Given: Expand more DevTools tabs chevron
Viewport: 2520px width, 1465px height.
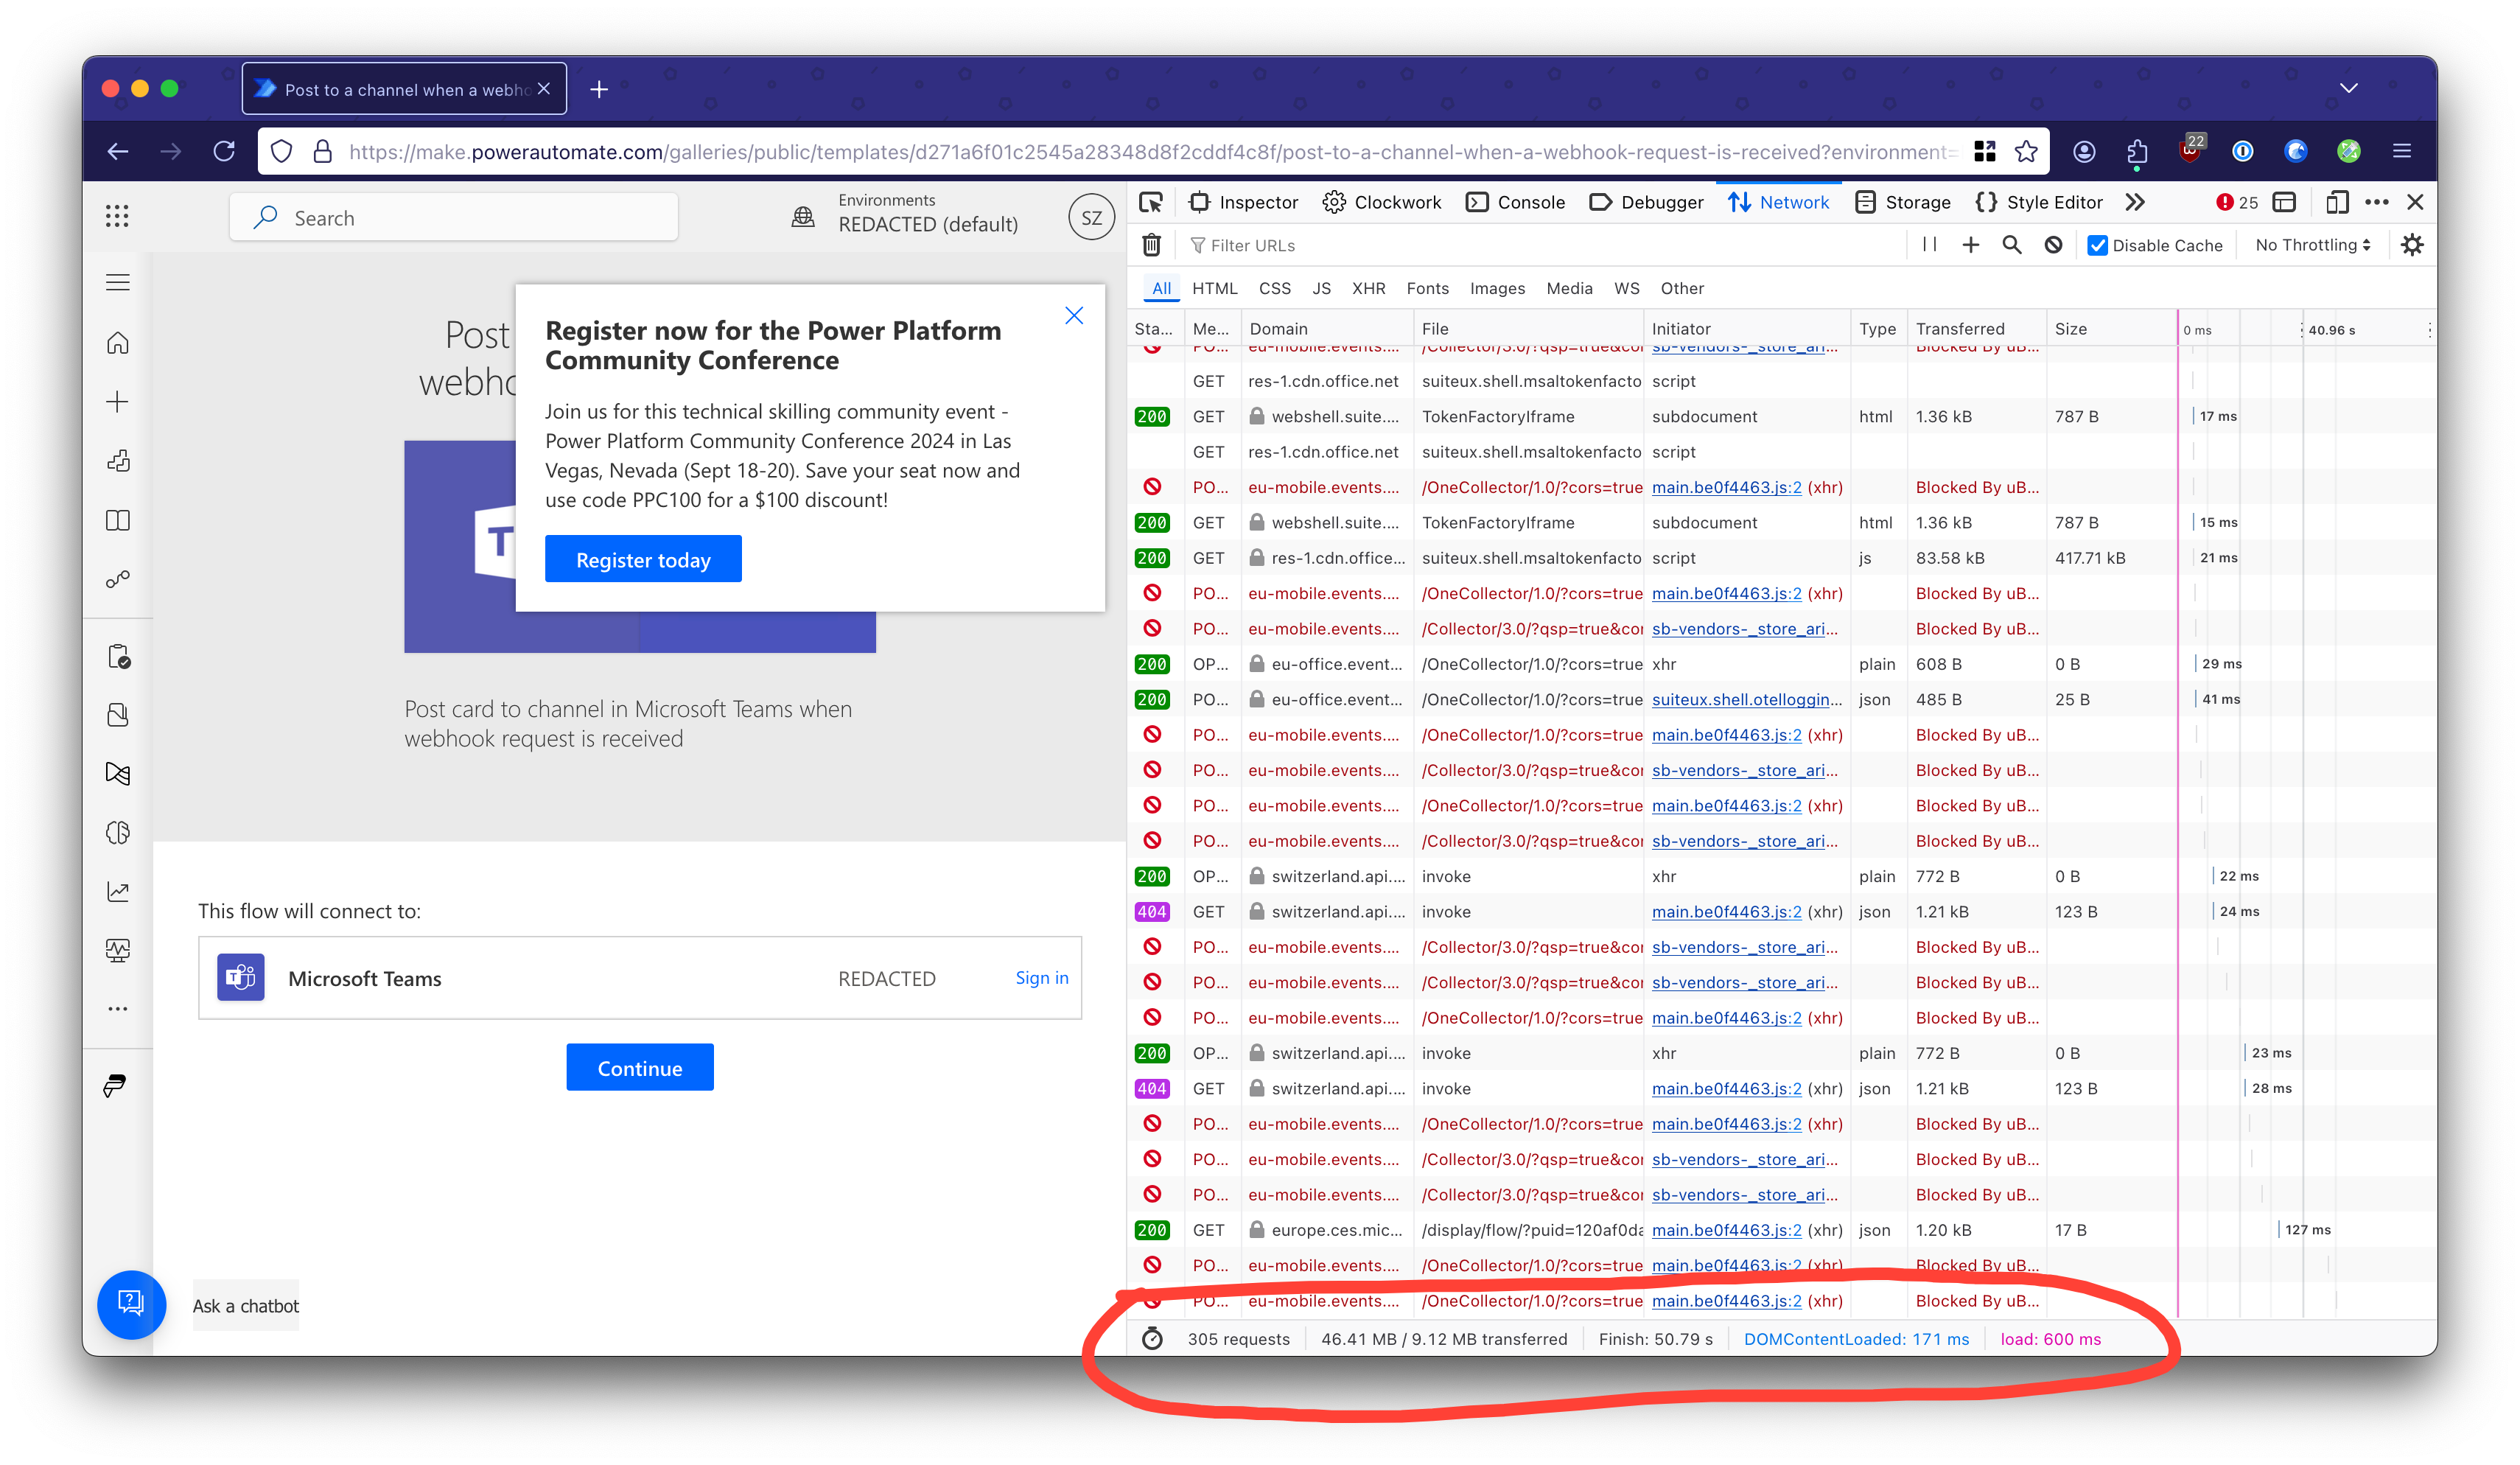Looking at the screenshot, I should 2135,202.
